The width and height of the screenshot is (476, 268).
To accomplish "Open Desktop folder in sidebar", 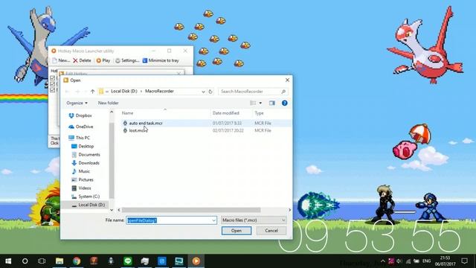I will (x=83, y=146).
